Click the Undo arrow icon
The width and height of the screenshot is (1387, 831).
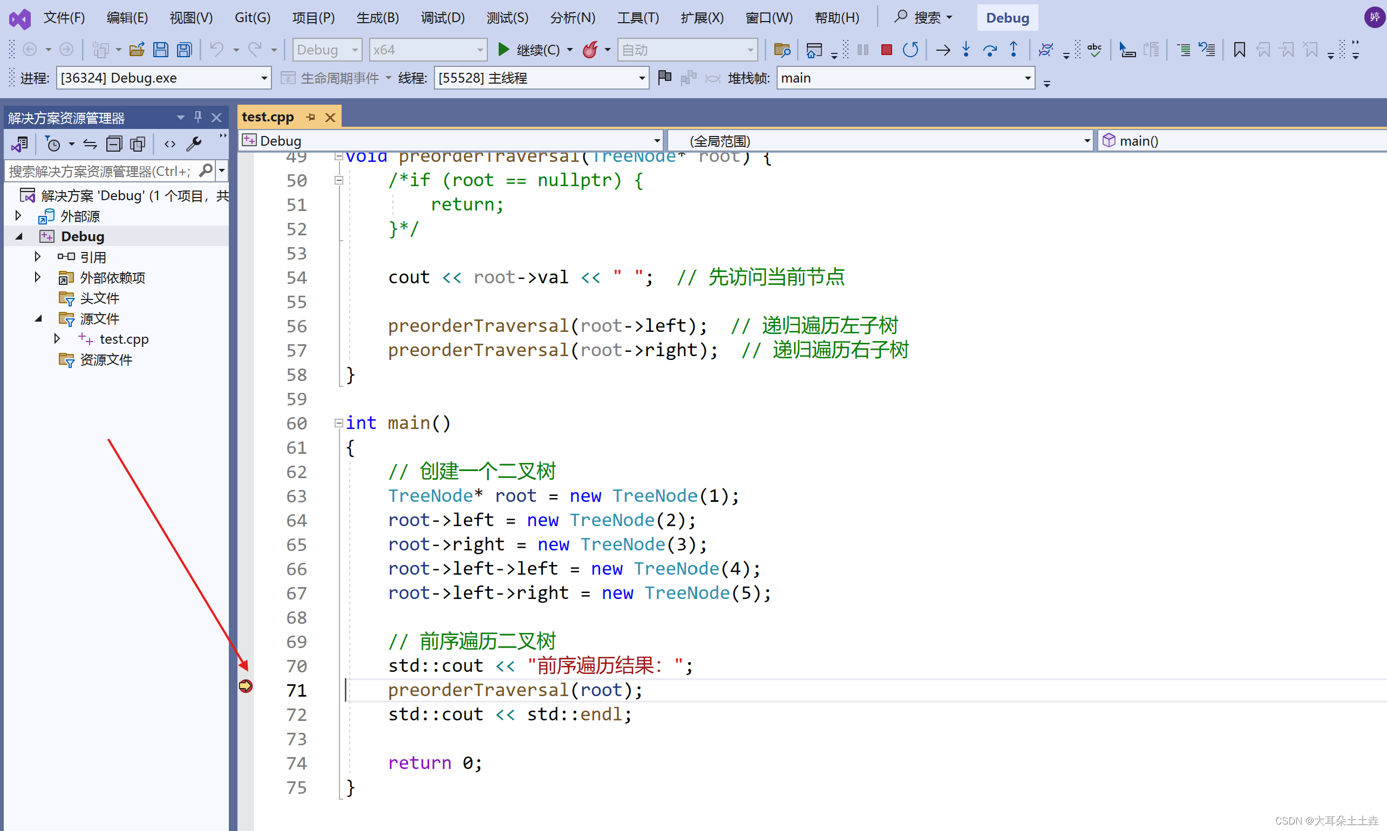(217, 50)
